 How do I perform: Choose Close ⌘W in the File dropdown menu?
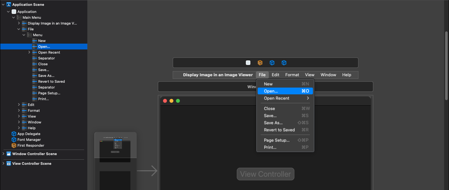pos(285,109)
